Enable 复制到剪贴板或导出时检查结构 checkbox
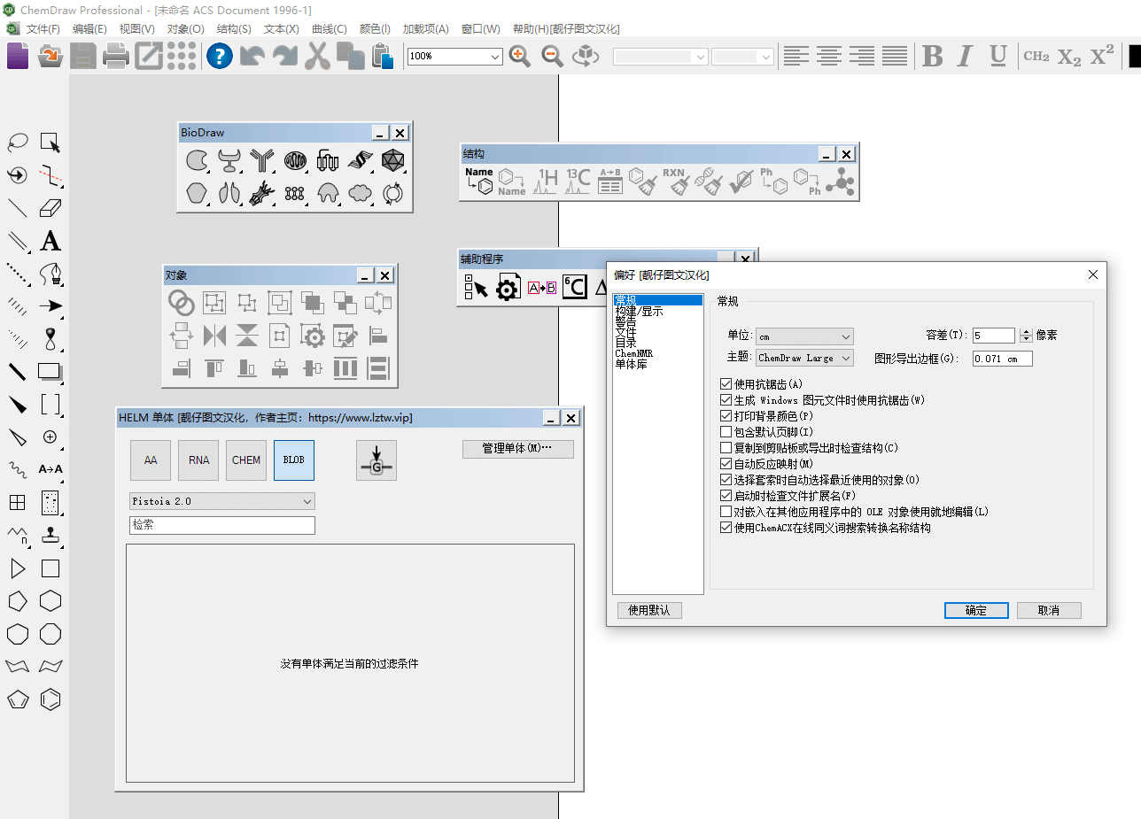This screenshot has height=819, width=1141. (726, 448)
